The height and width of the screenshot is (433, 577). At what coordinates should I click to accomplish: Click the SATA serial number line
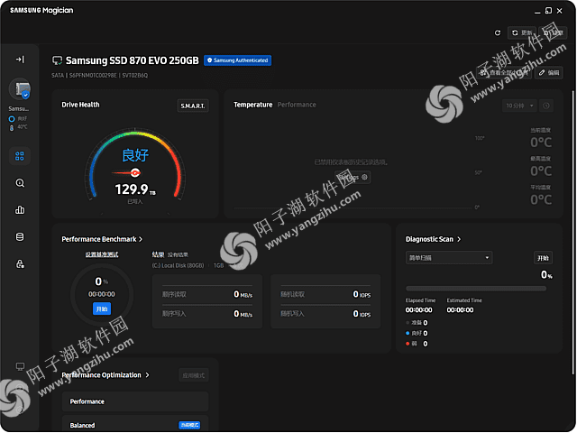tap(99, 76)
